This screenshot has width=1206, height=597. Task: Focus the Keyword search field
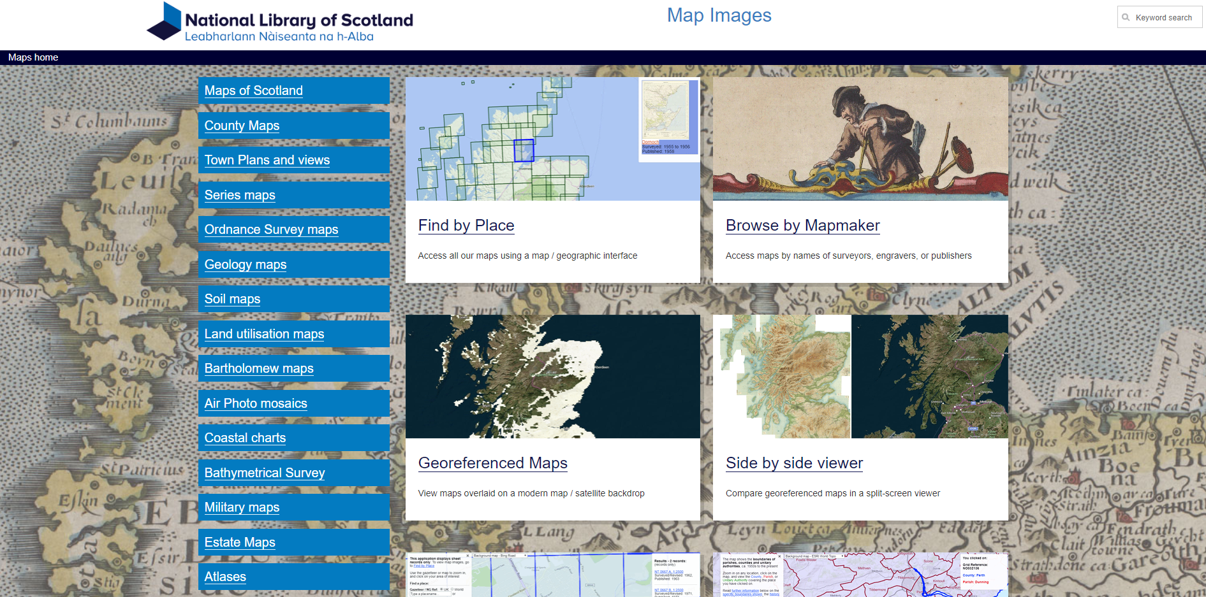1160,17
